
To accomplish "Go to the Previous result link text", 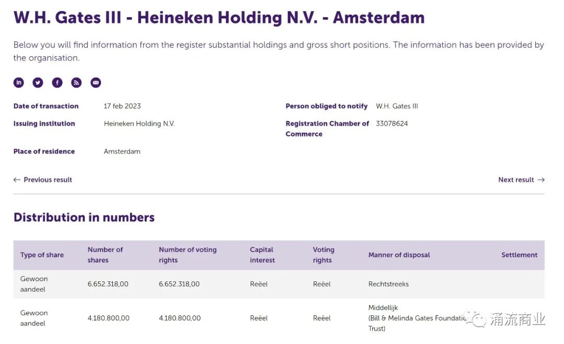I will tap(48, 180).
